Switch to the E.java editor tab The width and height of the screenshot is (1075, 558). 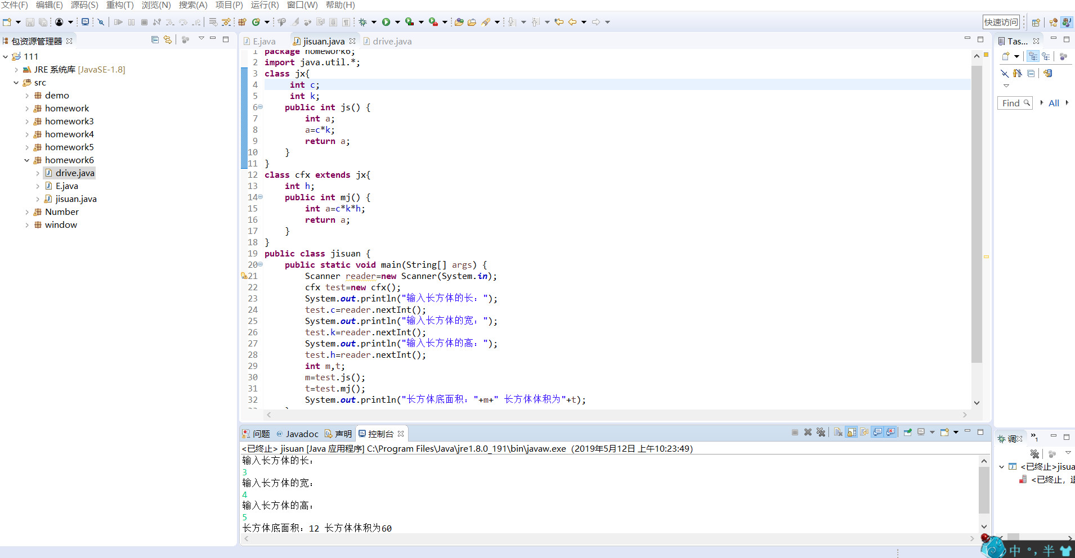[x=259, y=41]
